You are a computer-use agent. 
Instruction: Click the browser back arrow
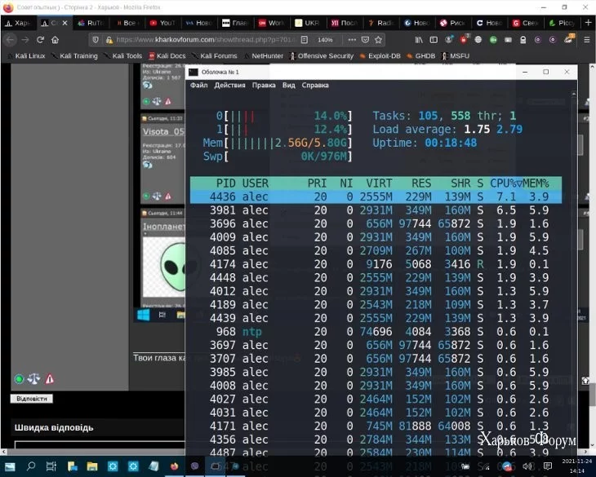tap(11, 39)
